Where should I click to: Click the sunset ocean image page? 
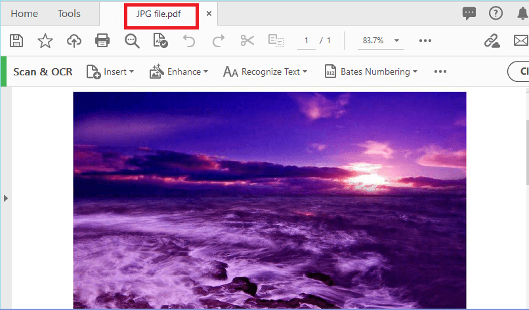[x=270, y=200]
